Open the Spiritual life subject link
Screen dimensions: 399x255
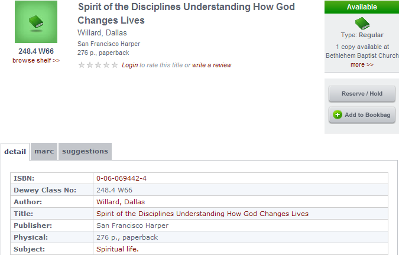(118, 249)
